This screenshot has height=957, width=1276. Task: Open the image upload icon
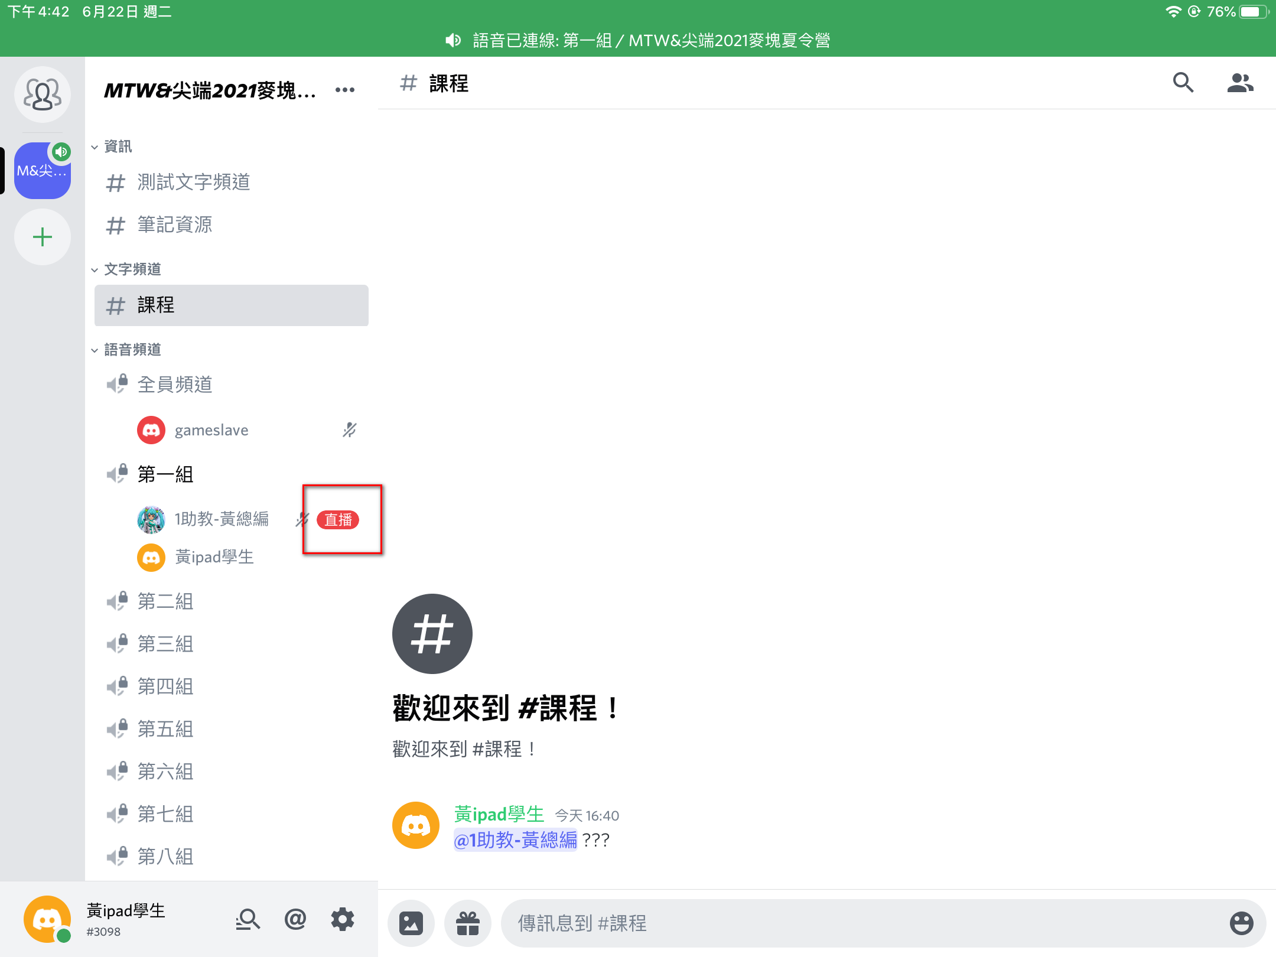click(411, 923)
